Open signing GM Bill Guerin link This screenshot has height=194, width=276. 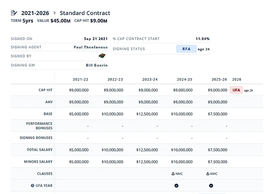pos(96,65)
